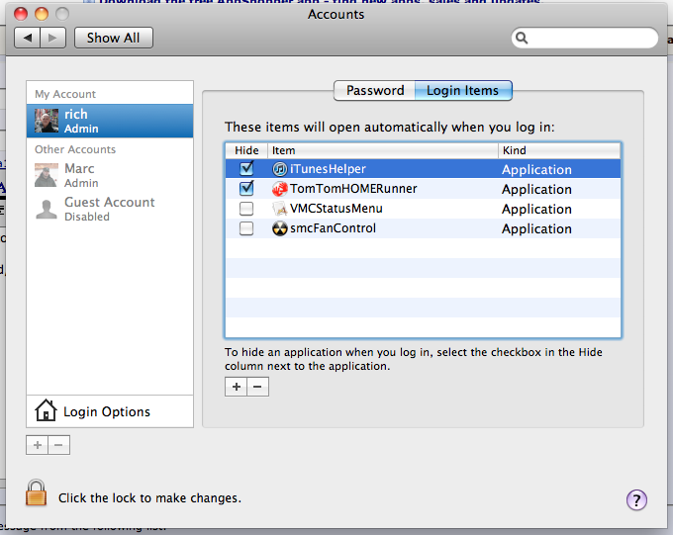Select the TomTomHOMERunner row name
This screenshot has height=535, width=673.
point(353,189)
